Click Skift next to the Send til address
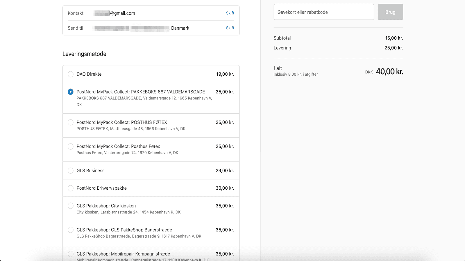The width and height of the screenshot is (465, 261). [x=230, y=28]
